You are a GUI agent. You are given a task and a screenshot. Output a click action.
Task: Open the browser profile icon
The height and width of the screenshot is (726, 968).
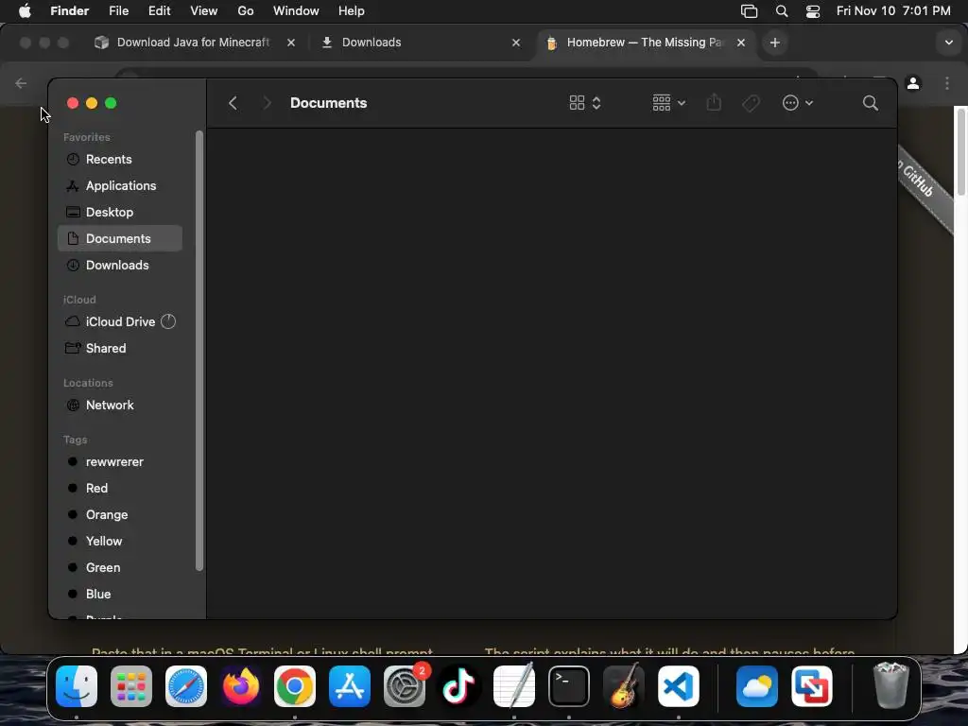[x=913, y=83]
